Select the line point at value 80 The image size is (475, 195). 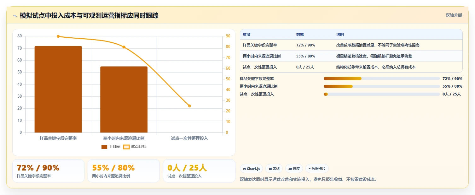click(x=124, y=47)
